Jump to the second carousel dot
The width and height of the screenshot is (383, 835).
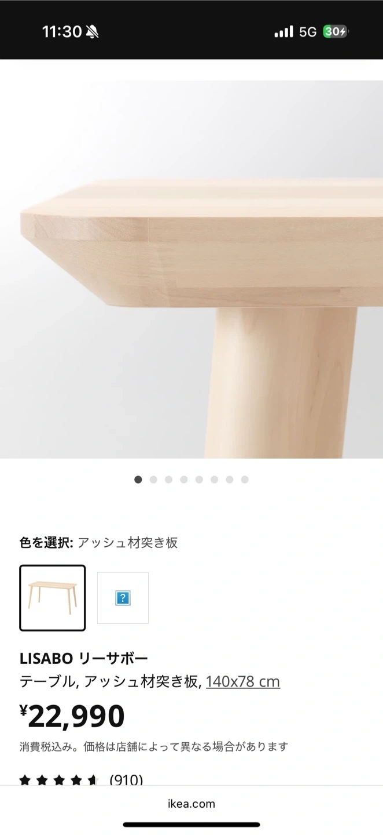click(x=153, y=480)
